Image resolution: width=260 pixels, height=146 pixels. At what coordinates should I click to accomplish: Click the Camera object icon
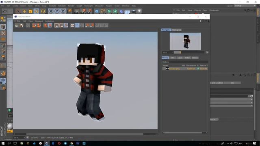(133, 11)
